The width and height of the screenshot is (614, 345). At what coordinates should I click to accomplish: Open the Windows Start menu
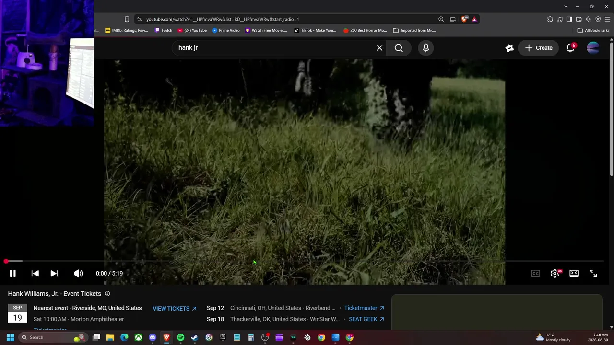10,337
